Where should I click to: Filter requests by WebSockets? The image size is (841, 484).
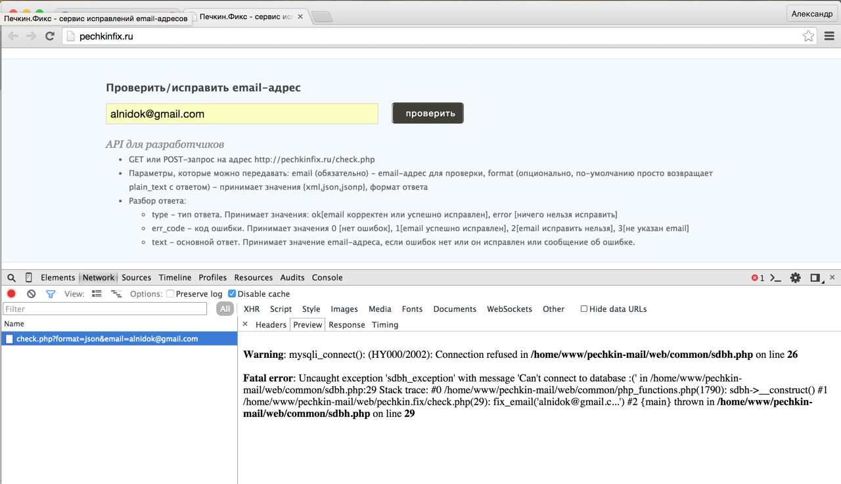point(509,309)
